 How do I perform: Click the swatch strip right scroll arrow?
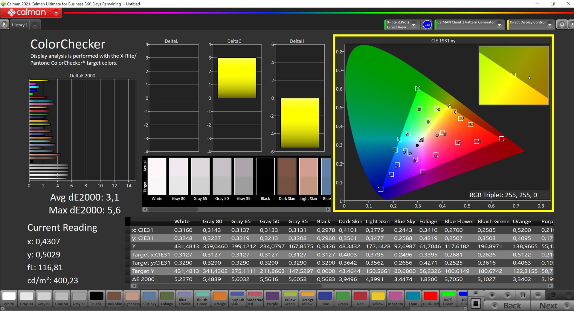(x=465, y=309)
